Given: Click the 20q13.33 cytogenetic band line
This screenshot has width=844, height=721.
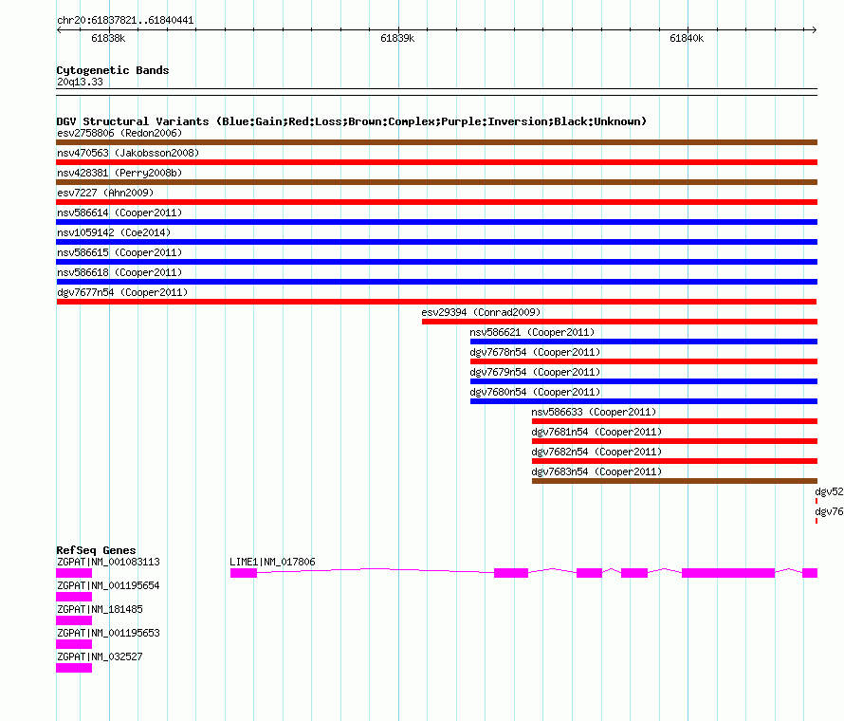Looking at the screenshot, I should (x=436, y=92).
